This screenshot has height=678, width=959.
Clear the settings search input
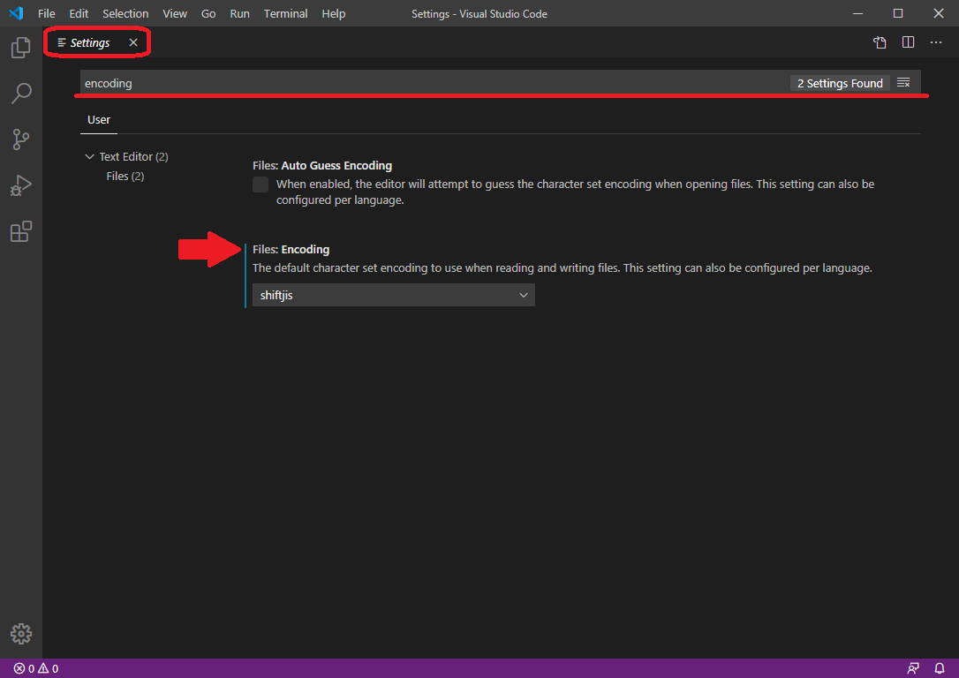(903, 82)
